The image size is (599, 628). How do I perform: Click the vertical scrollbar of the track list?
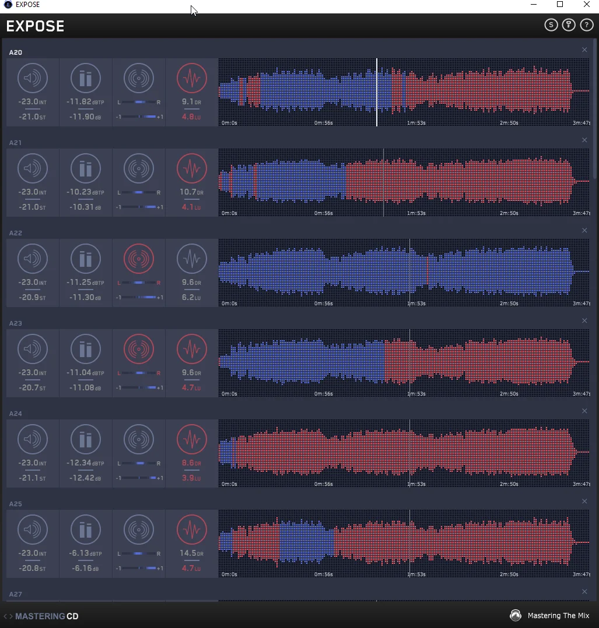[x=596, y=108]
